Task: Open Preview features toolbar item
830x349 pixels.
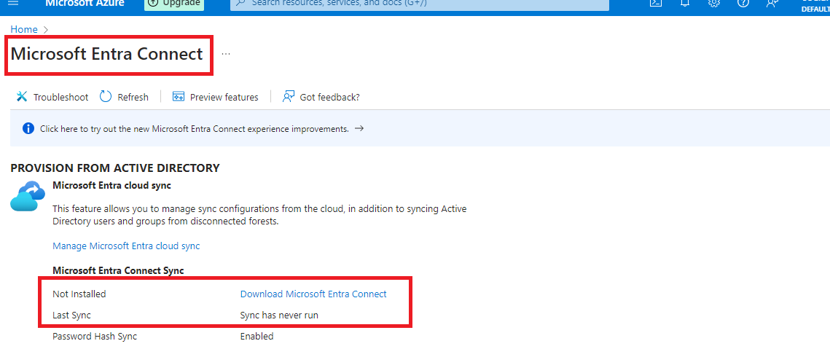Action: point(216,97)
